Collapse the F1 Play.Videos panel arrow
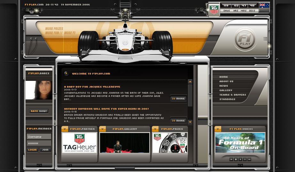The image size is (295, 172). pyautogui.click(x=218, y=129)
